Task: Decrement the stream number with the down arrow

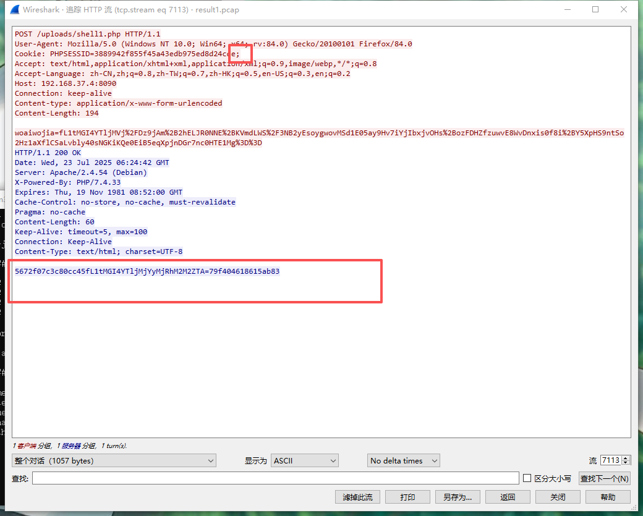Action: tap(626, 463)
